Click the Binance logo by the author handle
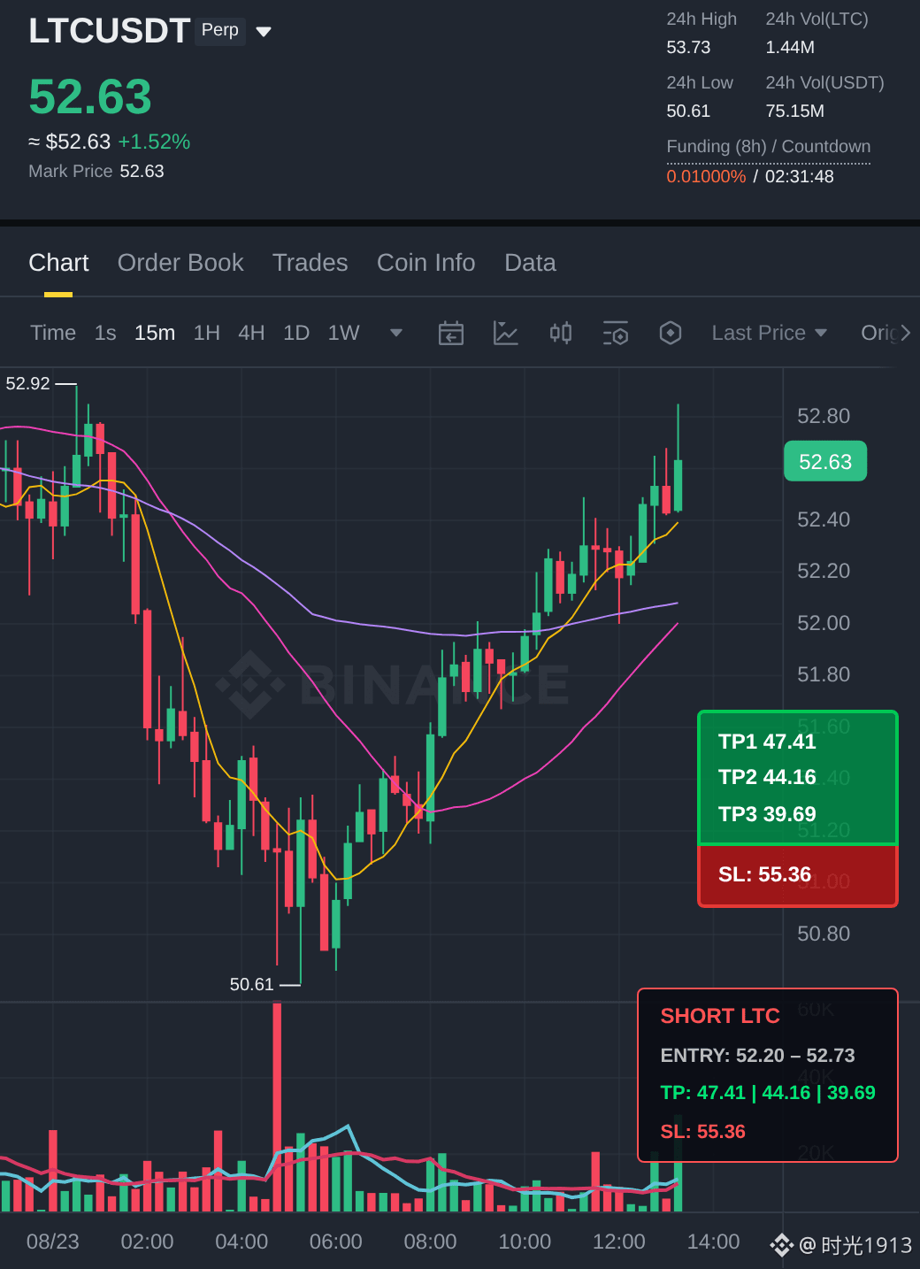This screenshot has height=1269, width=920. pos(781,1245)
